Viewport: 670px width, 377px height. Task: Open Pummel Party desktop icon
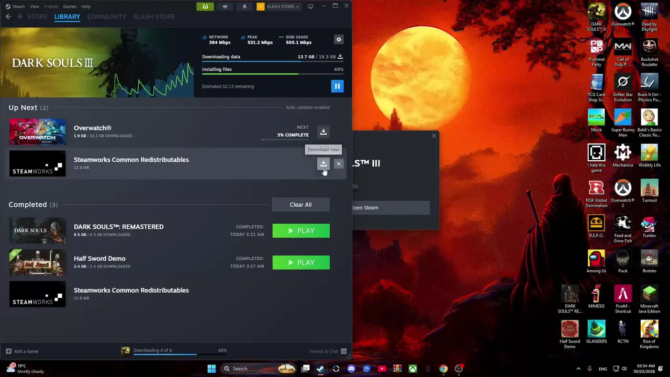pos(596,52)
